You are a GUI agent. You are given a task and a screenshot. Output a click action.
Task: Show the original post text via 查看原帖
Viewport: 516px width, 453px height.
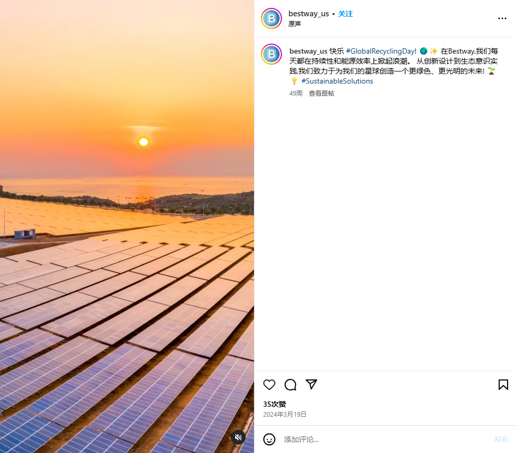pos(321,94)
